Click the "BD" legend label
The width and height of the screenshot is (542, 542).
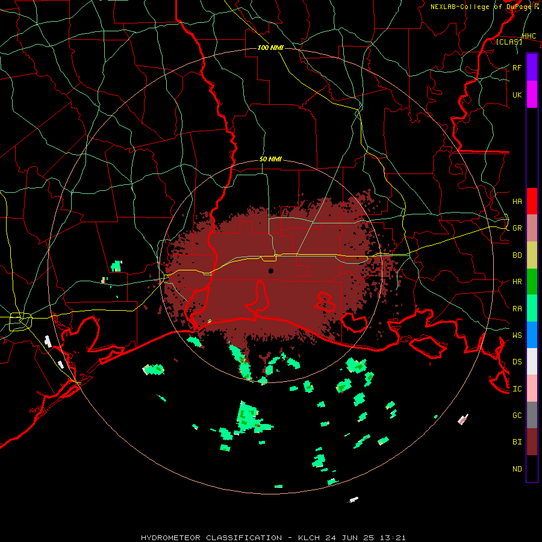(517, 255)
